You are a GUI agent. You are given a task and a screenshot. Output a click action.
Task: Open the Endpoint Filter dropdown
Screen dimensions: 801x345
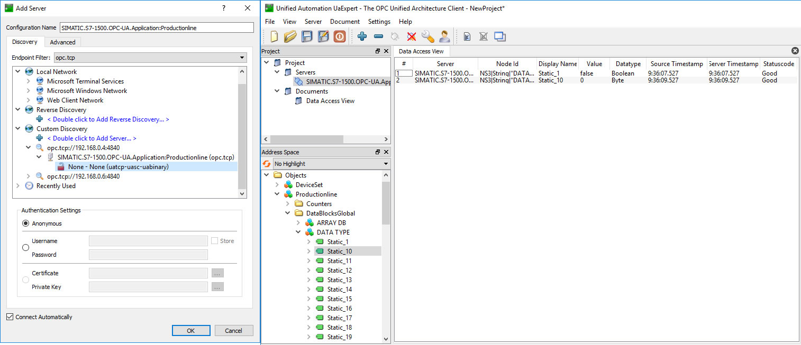(151, 58)
